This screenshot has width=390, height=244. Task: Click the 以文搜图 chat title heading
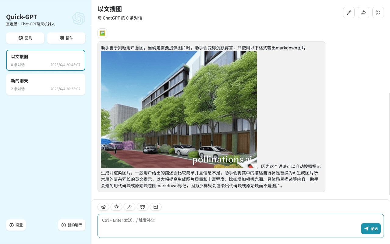(110, 9)
